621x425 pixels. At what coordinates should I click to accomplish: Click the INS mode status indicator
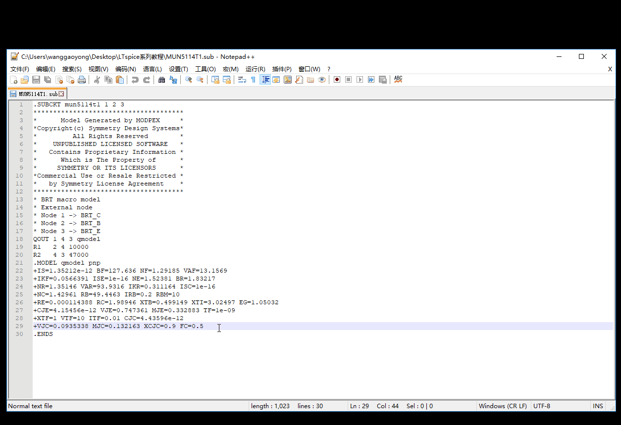coord(598,406)
